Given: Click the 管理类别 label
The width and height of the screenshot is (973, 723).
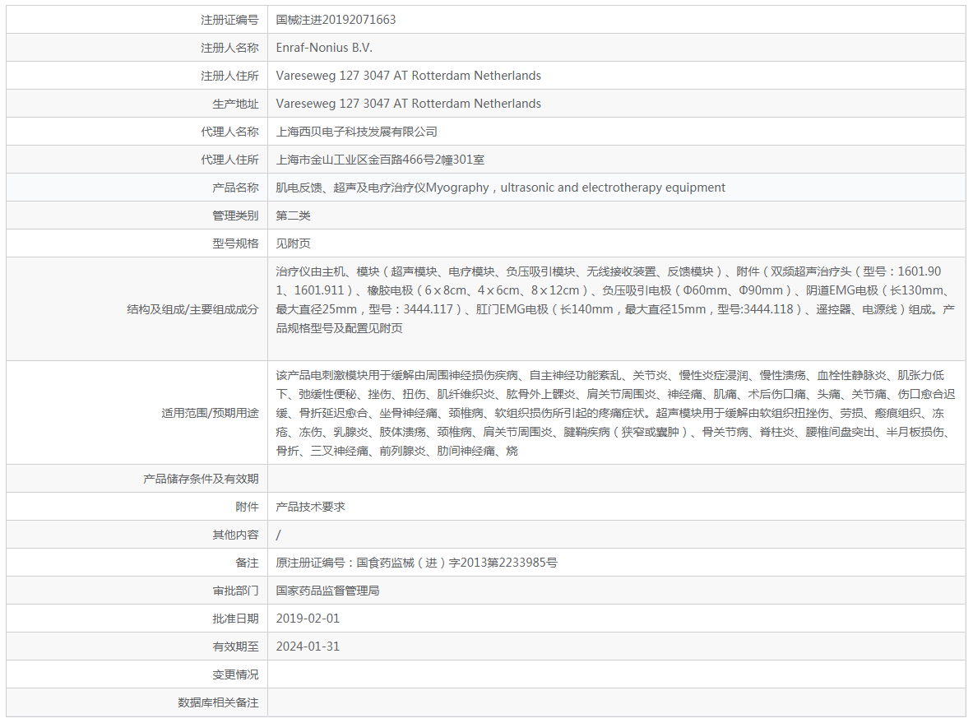Looking at the screenshot, I should click(x=235, y=216).
